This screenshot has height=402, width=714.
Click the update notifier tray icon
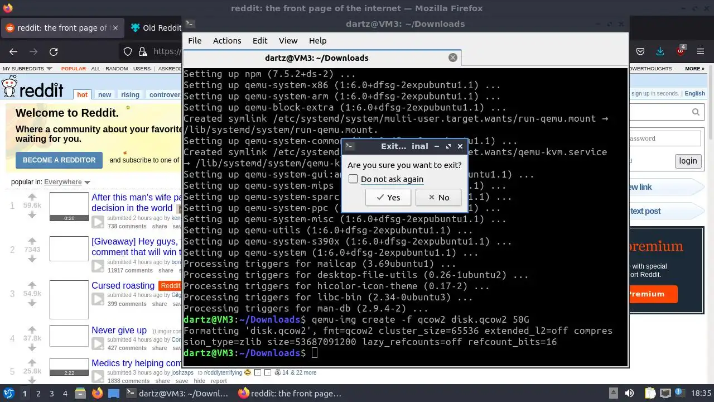click(679, 393)
